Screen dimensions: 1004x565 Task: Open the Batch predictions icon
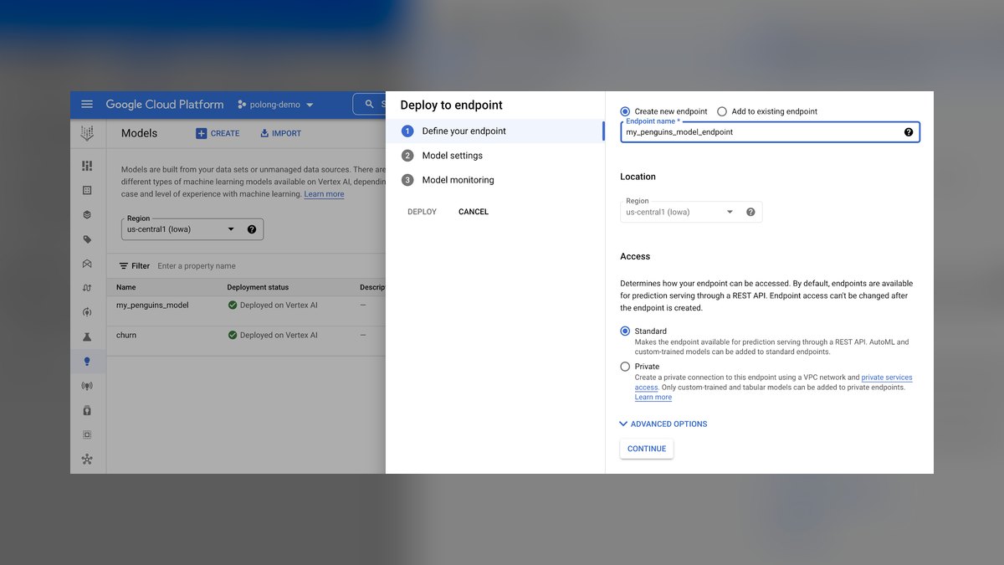click(87, 410)
